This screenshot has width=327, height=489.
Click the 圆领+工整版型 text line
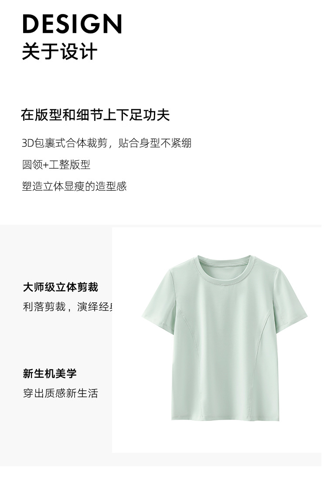click(56, 164)
